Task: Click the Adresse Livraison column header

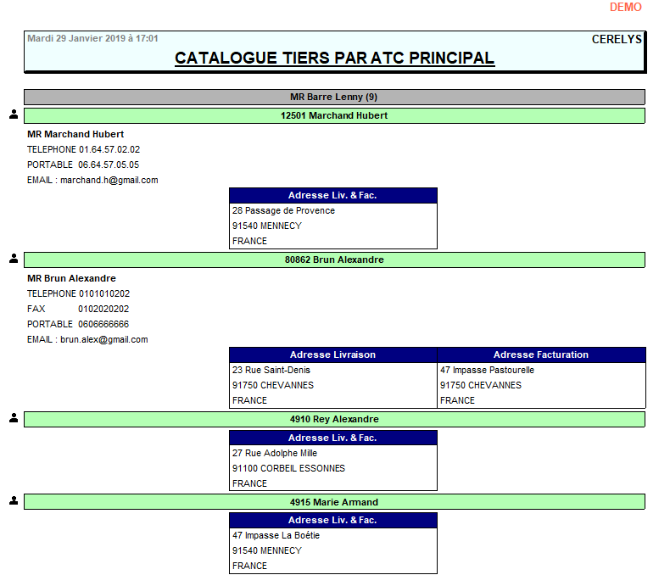Action: coord(332,354)
